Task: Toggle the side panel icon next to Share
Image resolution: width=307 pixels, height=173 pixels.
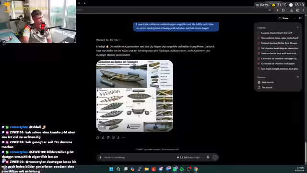Action: [300, 18]
